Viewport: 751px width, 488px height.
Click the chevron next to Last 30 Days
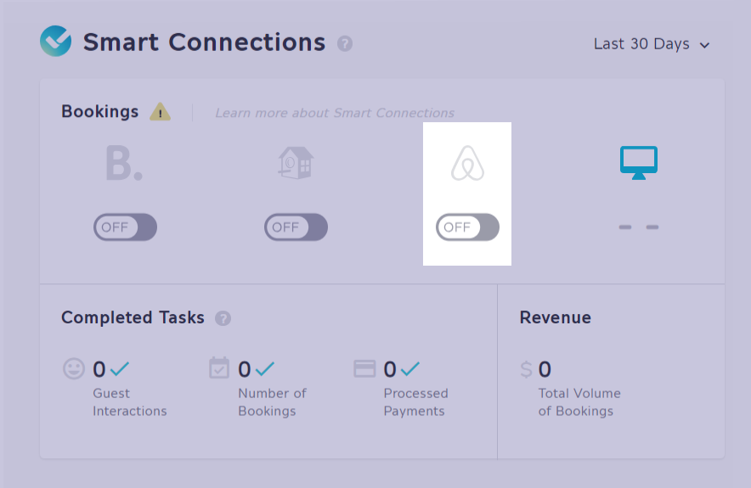coord(704,46)
